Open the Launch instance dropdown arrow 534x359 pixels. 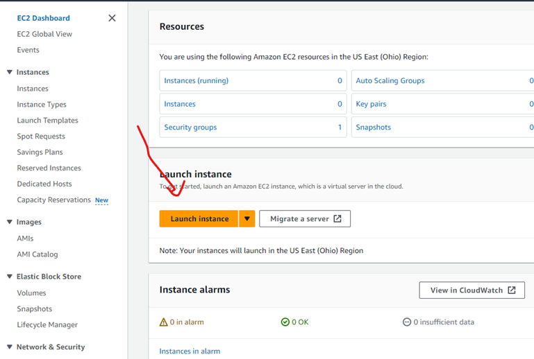coord(247,218)
